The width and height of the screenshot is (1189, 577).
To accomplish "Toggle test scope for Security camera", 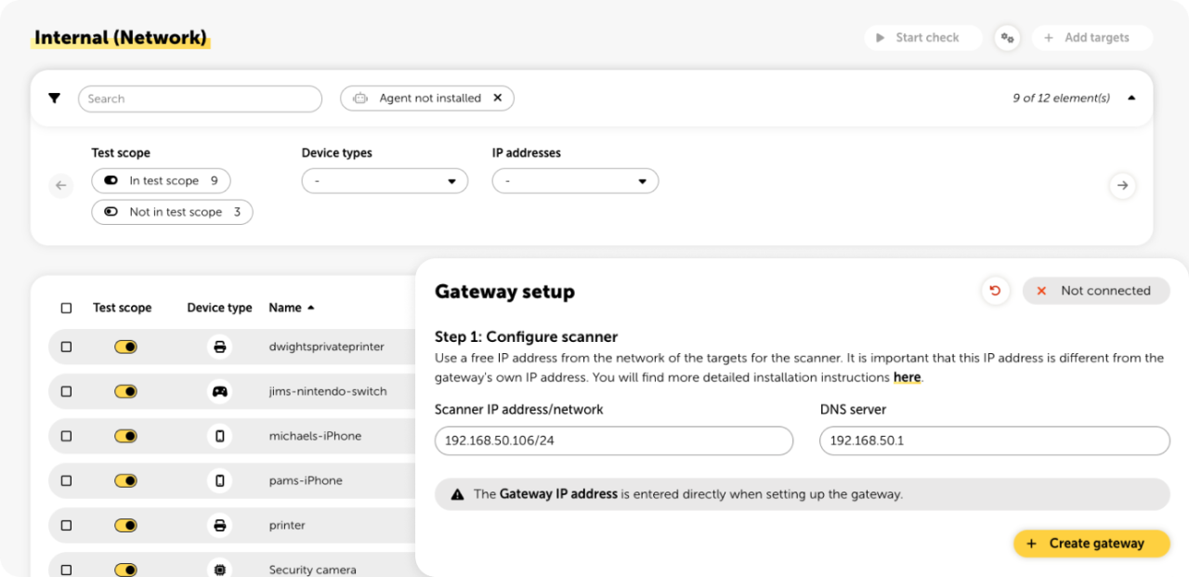I will [125, 570].
